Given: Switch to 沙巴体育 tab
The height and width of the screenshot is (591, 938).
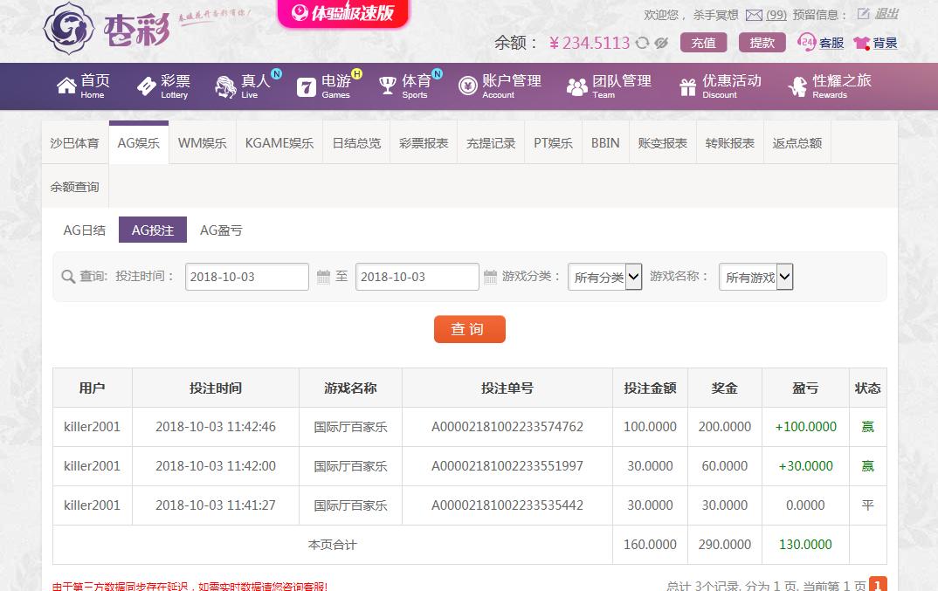Looking at the screenshot, I should click(75, 143).
